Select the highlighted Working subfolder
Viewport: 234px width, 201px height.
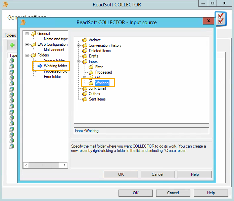102,83
